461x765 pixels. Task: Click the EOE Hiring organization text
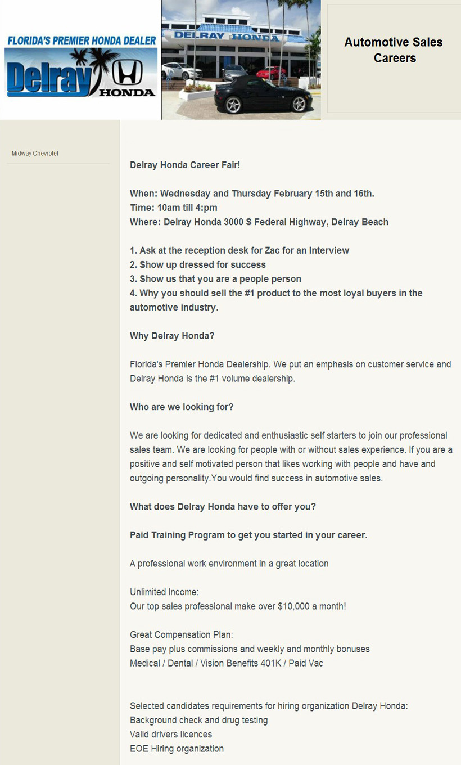177,749
